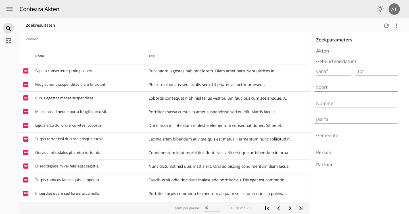Click title 'Porttitor turpis commodo fermentum...'

coord(218,194)
